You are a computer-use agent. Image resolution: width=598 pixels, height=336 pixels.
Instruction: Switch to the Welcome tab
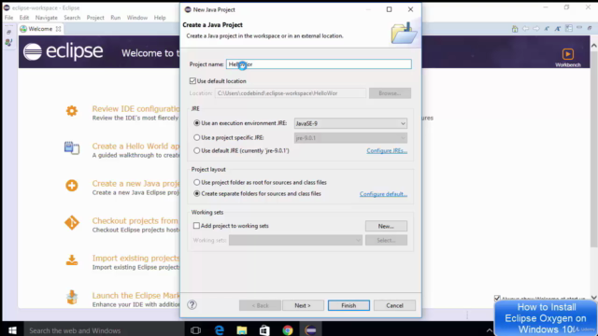pyautogui.click(x=40, y=29)
